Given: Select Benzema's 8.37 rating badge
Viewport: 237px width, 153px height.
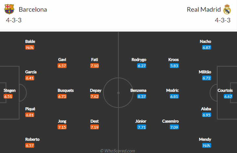Looking at the screenshot, I should tap(142, 97).
